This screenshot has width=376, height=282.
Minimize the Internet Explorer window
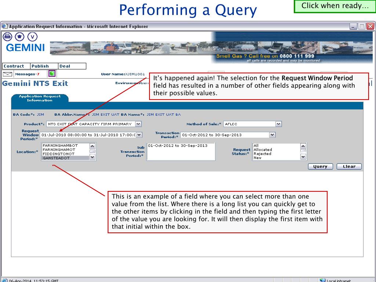[353, 26]
